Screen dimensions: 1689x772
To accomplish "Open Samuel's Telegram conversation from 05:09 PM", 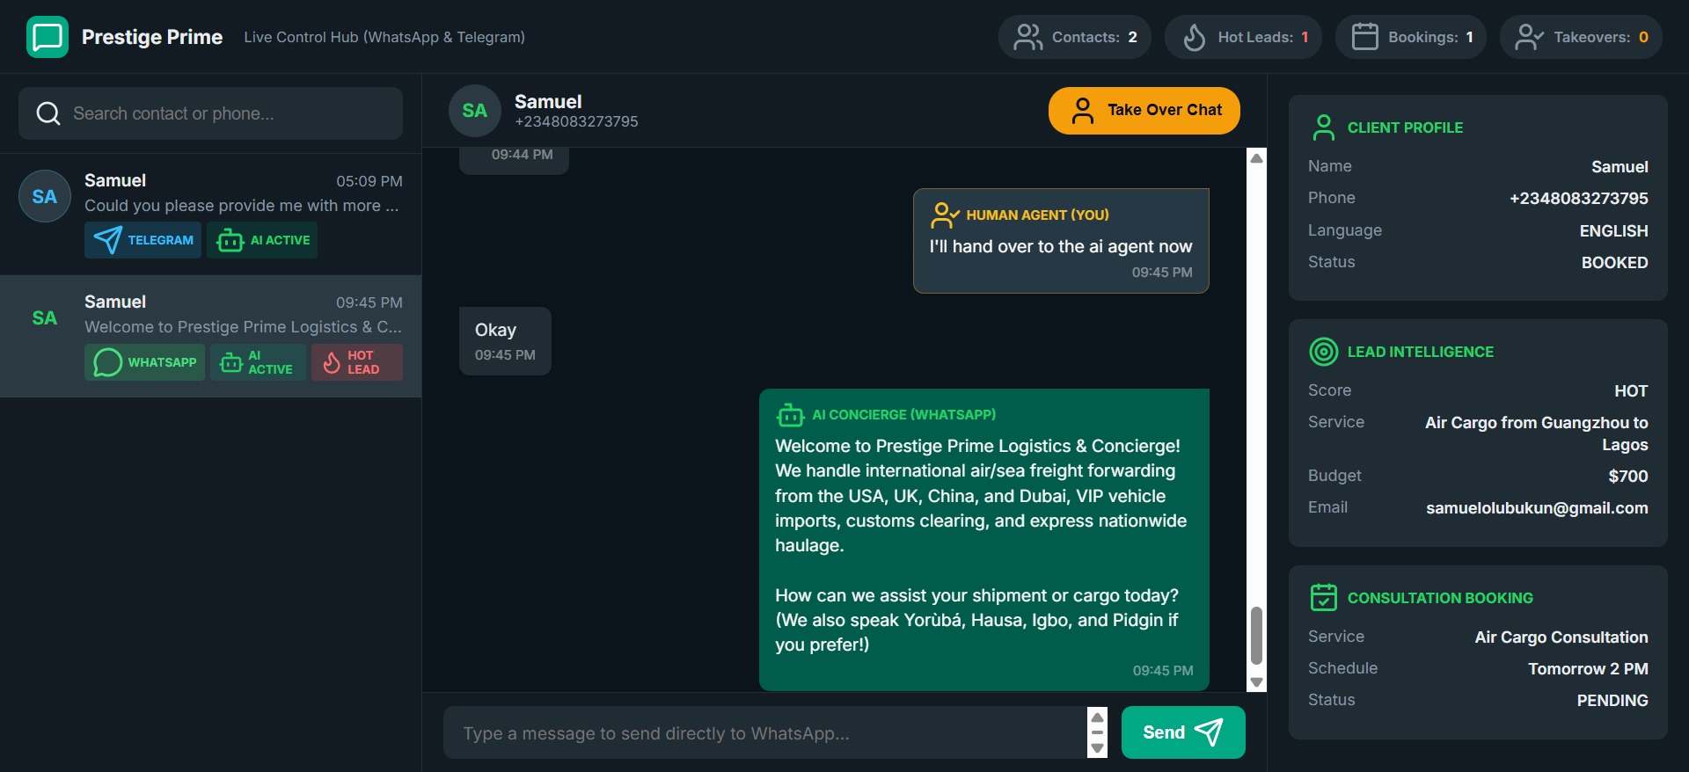I will [x=211, y=215].
